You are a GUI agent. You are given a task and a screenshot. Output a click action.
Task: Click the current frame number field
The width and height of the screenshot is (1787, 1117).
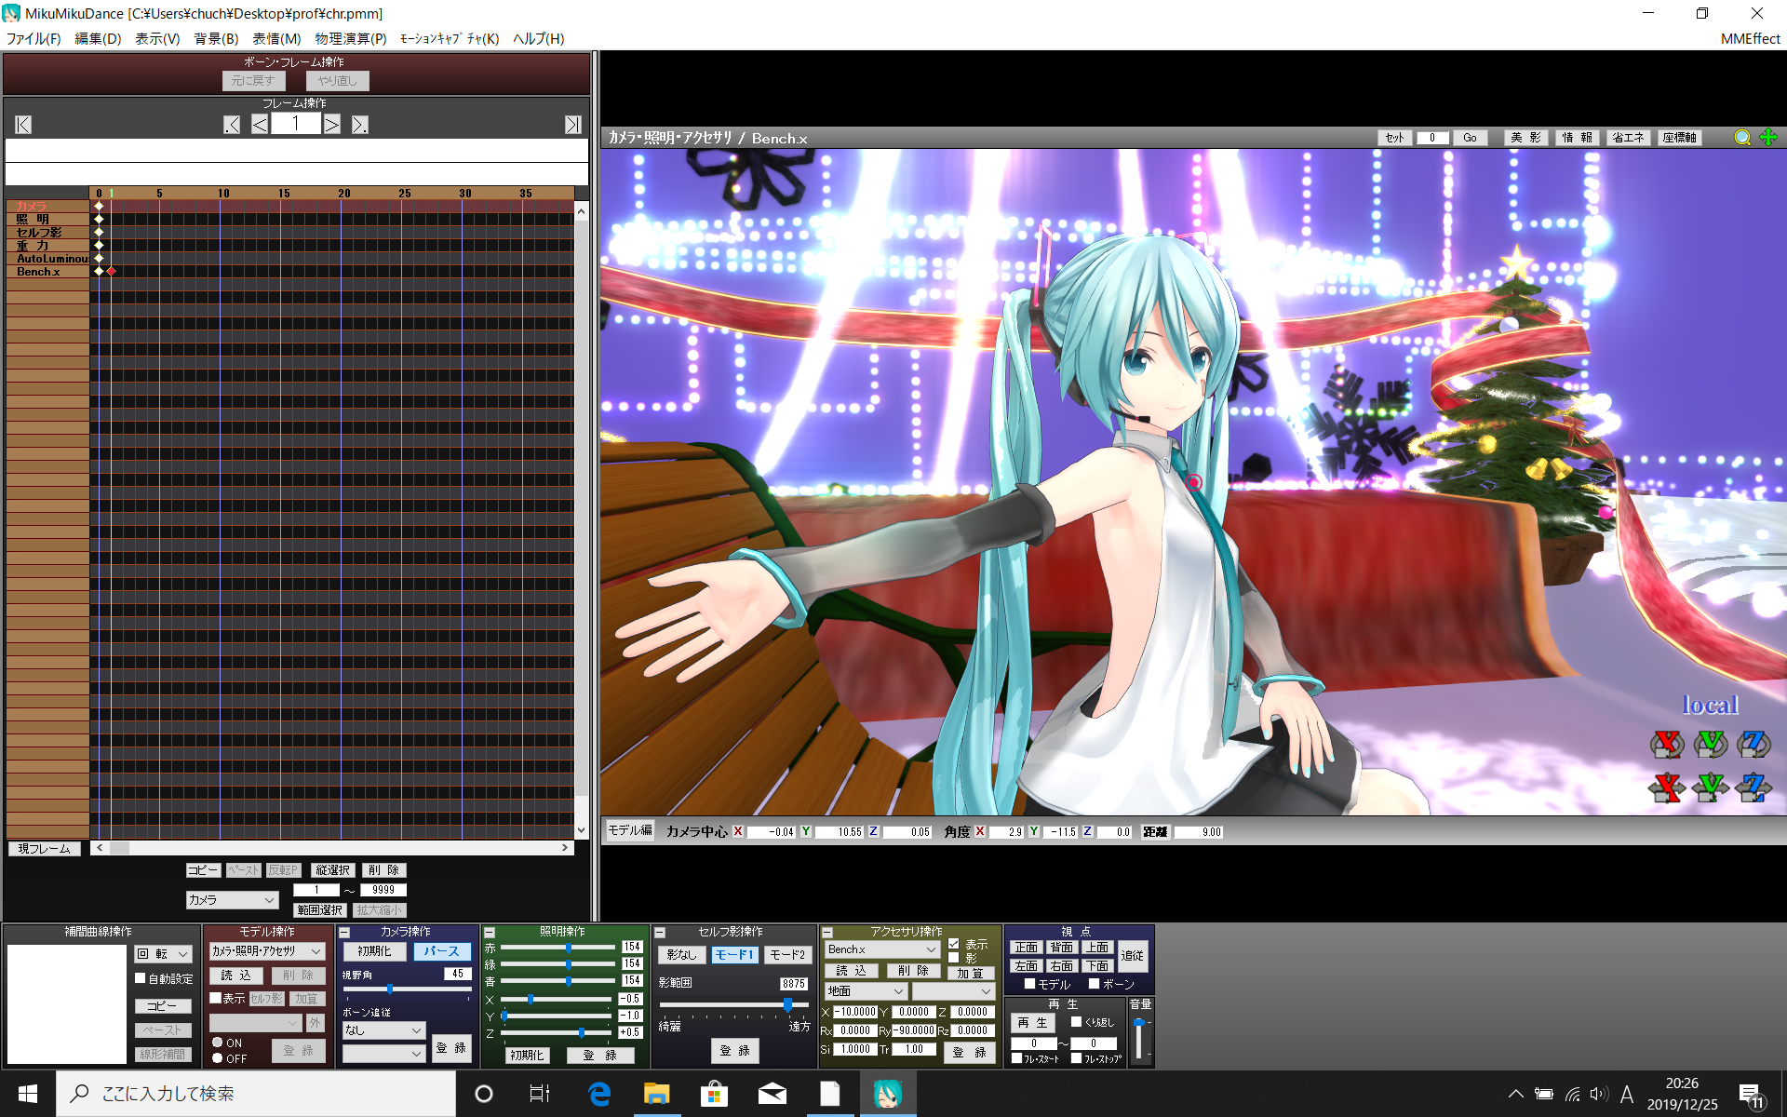(296, 124)
